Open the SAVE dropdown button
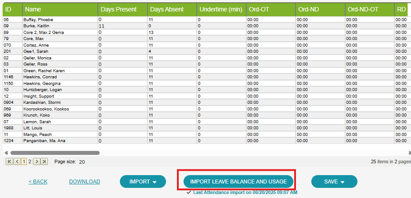The height and width of the screenshot is (198, 411). (x=334, y=181)
